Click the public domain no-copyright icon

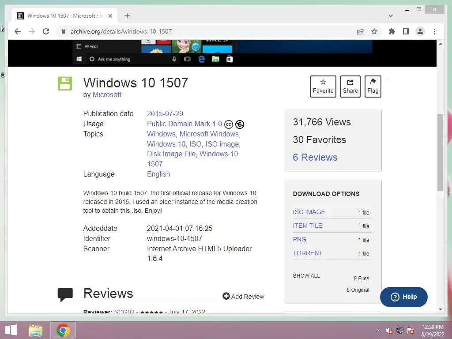(240, 124)
